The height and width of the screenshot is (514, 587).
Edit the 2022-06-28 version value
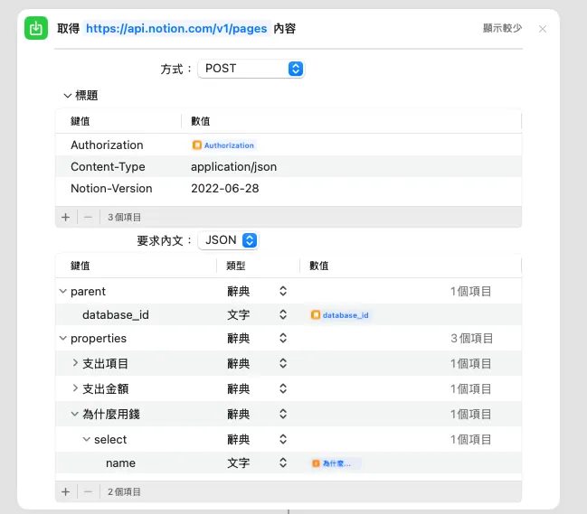224,189
